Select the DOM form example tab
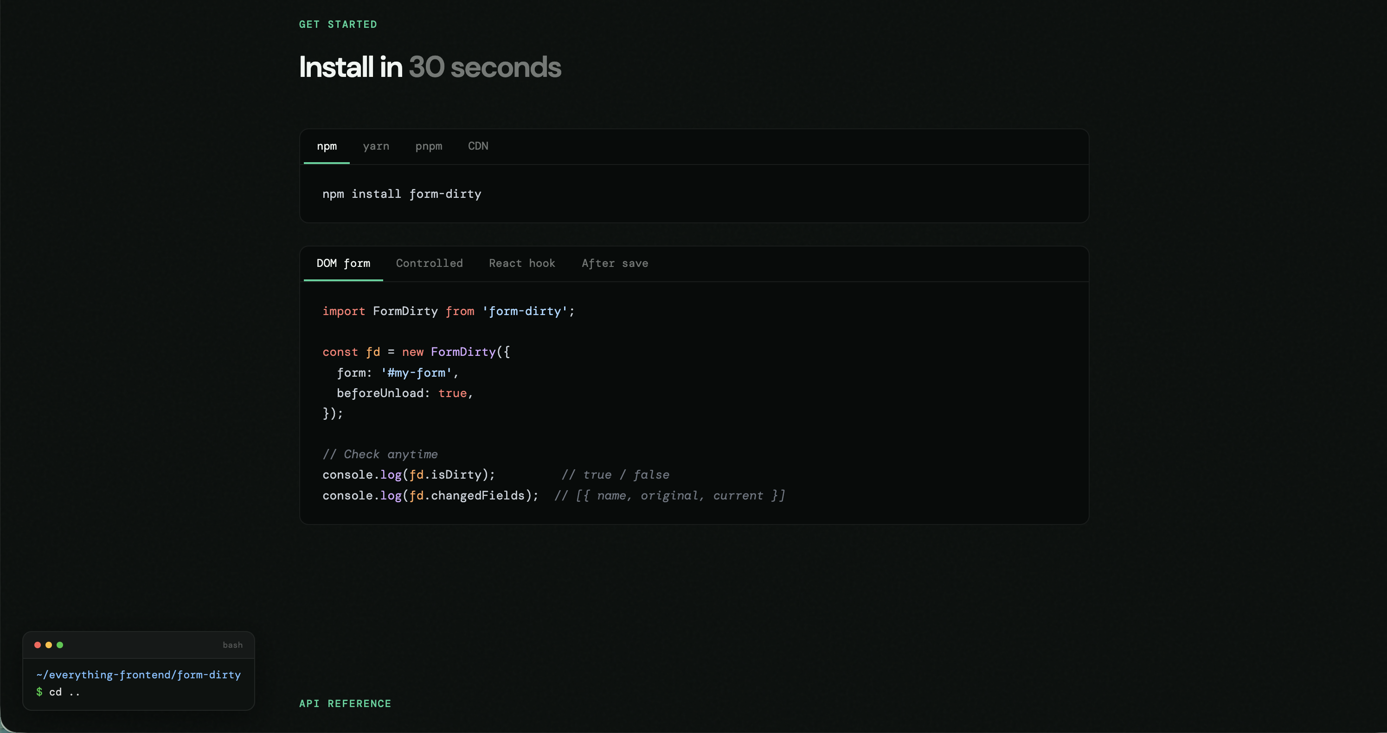The width and height of the screenshot is (1387, 733). point(344,264)
